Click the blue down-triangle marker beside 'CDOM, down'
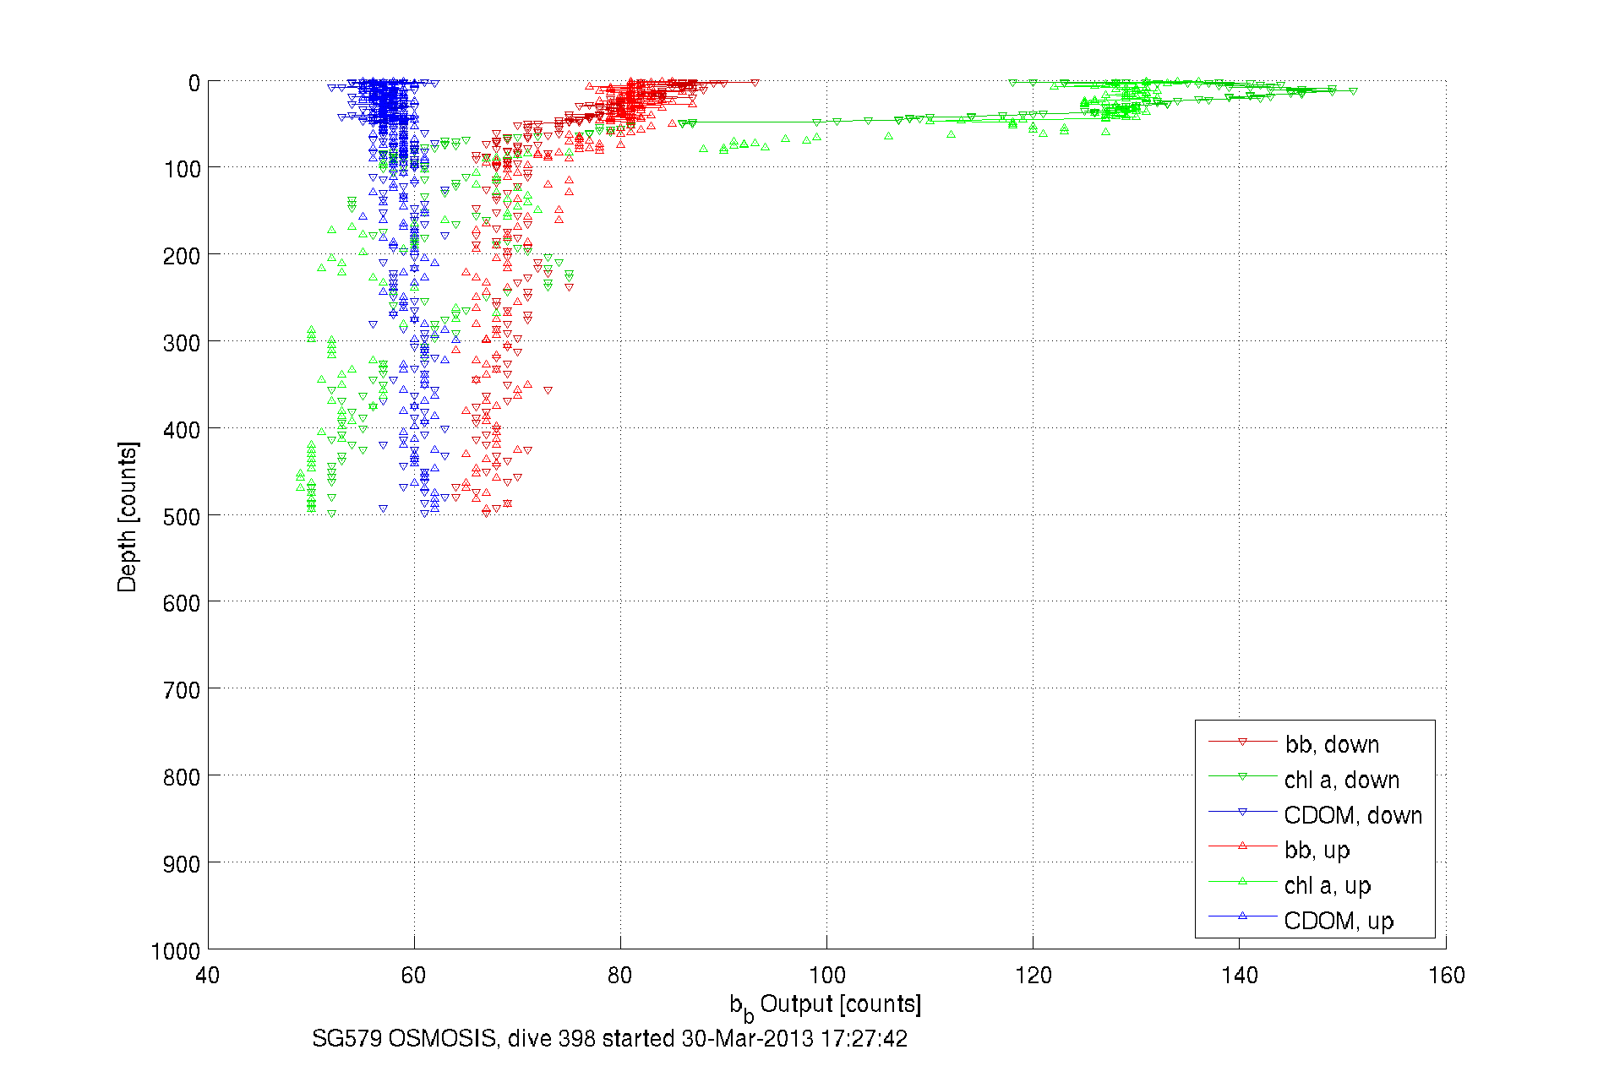This screenshot has height=1066, width=1598. point(1242,812)
